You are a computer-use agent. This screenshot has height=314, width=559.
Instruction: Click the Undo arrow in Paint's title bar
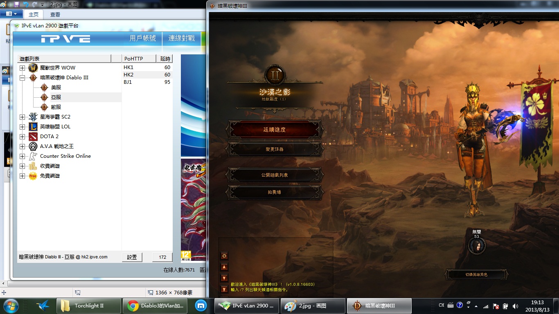26,4
